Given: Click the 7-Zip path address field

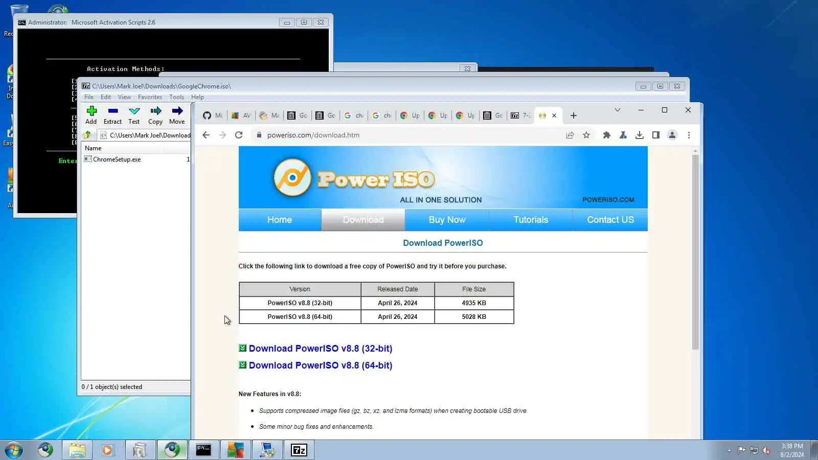Looking at the screenshot, I should click(x=145, y=135).
